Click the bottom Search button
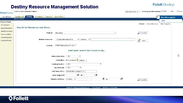This screenshot has width=183, height=103. 143,80
